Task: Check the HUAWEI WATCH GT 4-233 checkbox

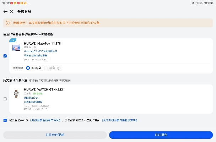Action: pyautogui.click(x=5, y=99)
